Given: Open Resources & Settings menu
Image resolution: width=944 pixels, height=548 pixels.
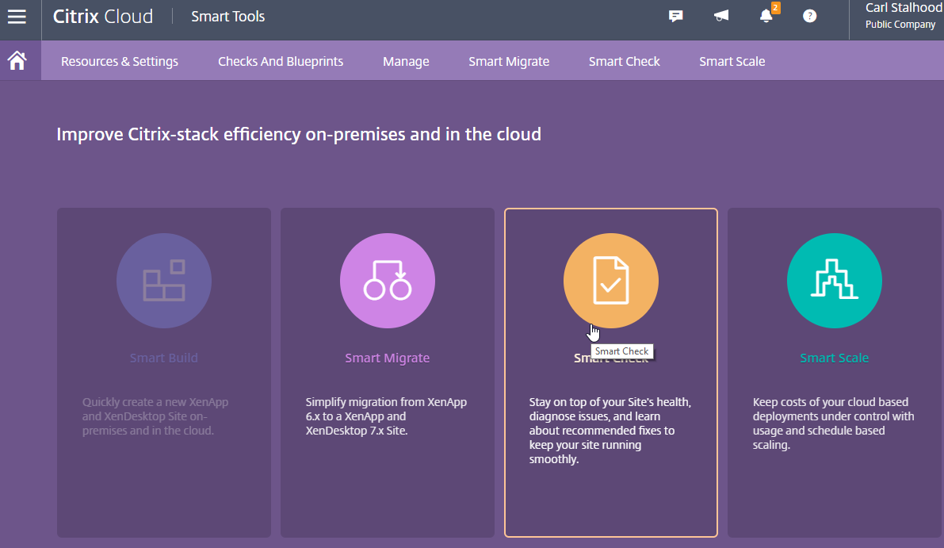Looking at the screenshot, I should click(x=119, y=61).
